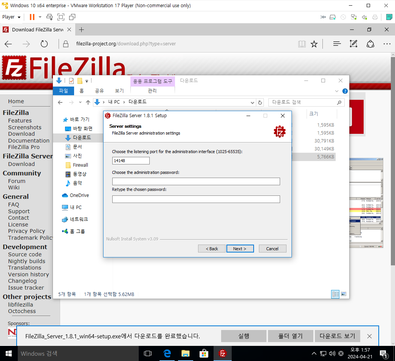
Task: Open the VMware Player menu
Action: 11,17
